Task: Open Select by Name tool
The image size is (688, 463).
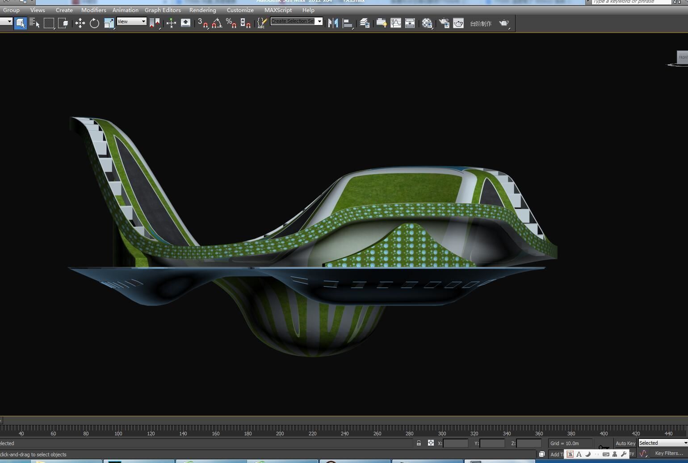Action: [x=34, y=23]
